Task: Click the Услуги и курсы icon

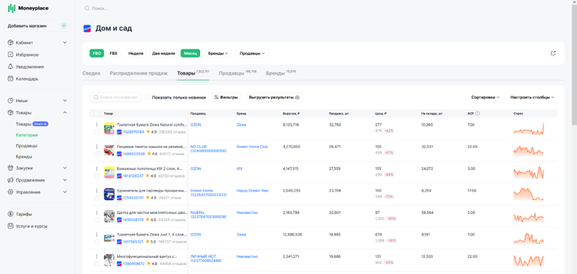Action: (10, 226)
